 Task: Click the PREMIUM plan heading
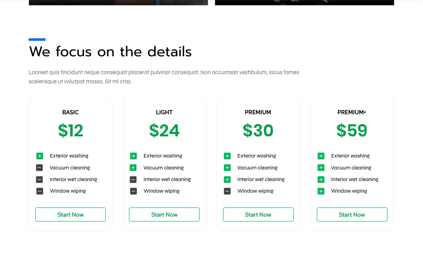point(258,112)
